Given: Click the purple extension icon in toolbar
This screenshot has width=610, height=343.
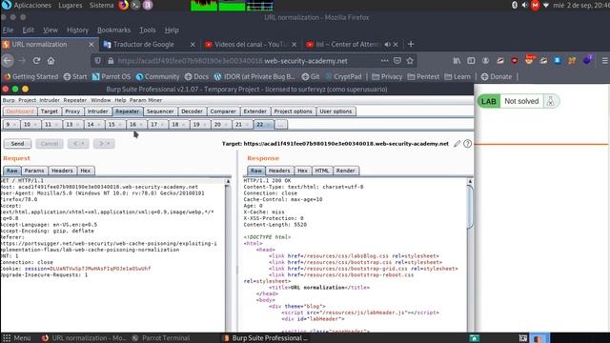Looking at the screenshot, I should tap(587, 60).
